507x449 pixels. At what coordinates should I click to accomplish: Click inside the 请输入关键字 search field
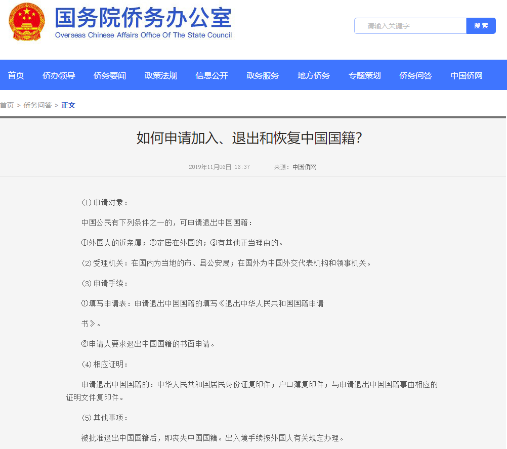[x=410, y=25]
